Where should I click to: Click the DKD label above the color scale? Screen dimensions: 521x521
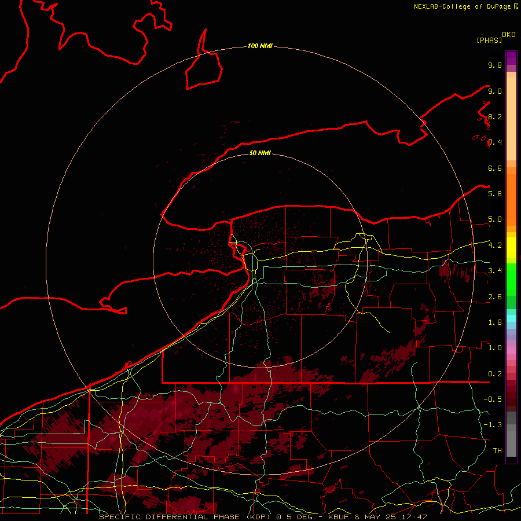coord(509,35)
